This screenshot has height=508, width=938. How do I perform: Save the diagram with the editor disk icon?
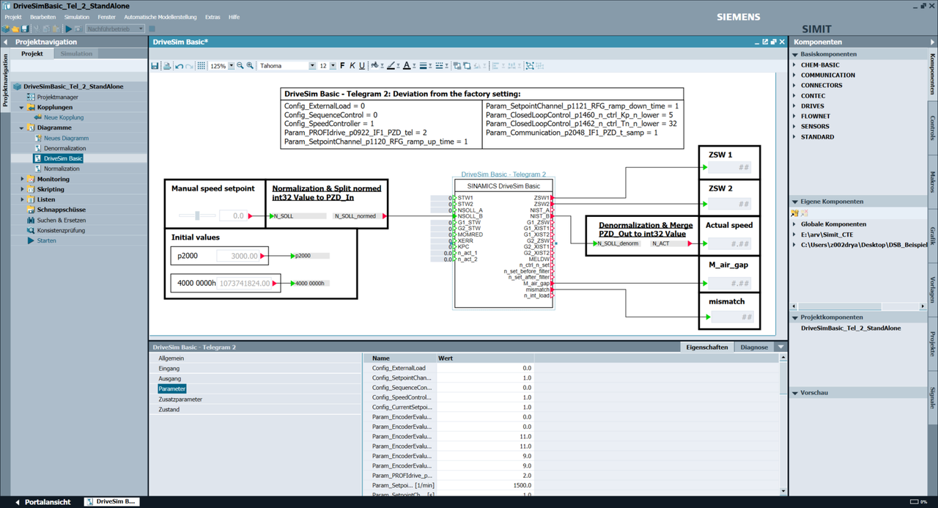point(155,66)
